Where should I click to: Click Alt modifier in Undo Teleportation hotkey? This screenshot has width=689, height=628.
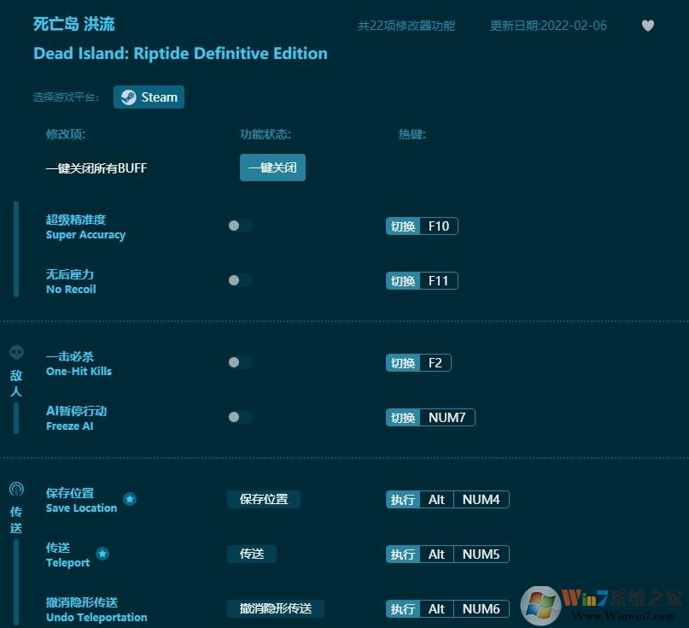[x=437, y=609]
